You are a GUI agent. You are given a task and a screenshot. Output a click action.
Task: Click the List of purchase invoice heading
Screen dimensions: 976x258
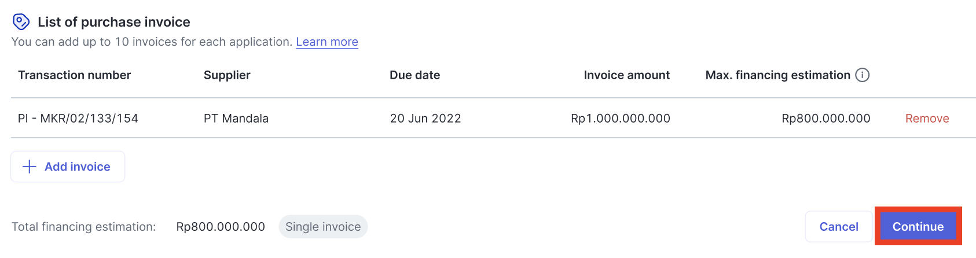click(114, 22)
